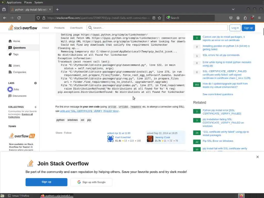Switch to tmux firefox taskbar window
The width and height of the screenshot is (264, 198).
pos(19,196)
